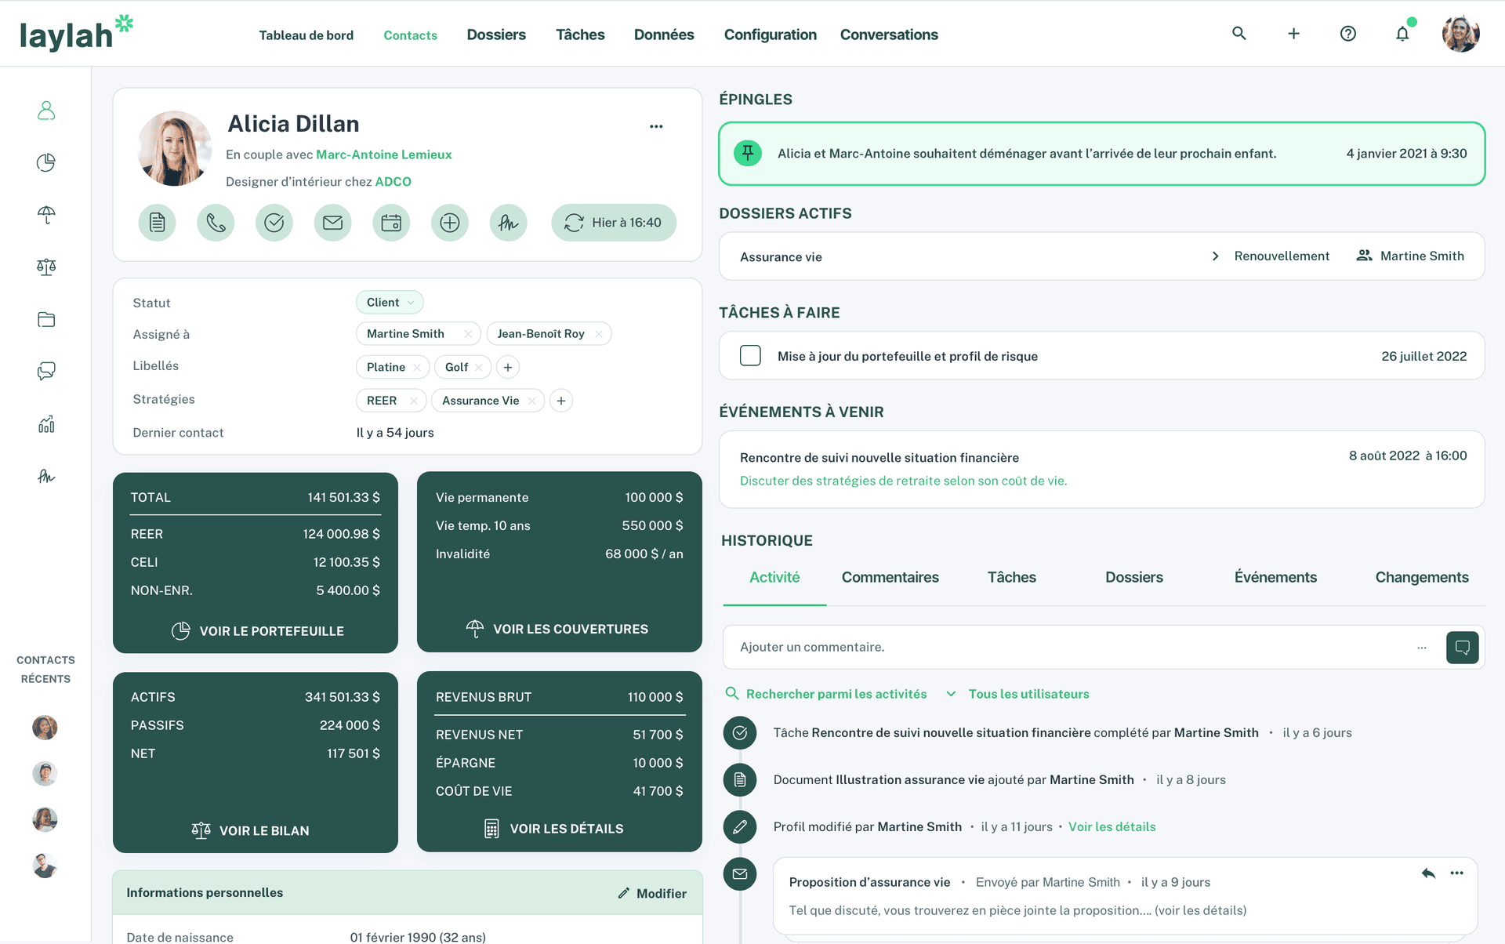Start a phone call from the contact card

pyautogui.click(x=216, y=223)
